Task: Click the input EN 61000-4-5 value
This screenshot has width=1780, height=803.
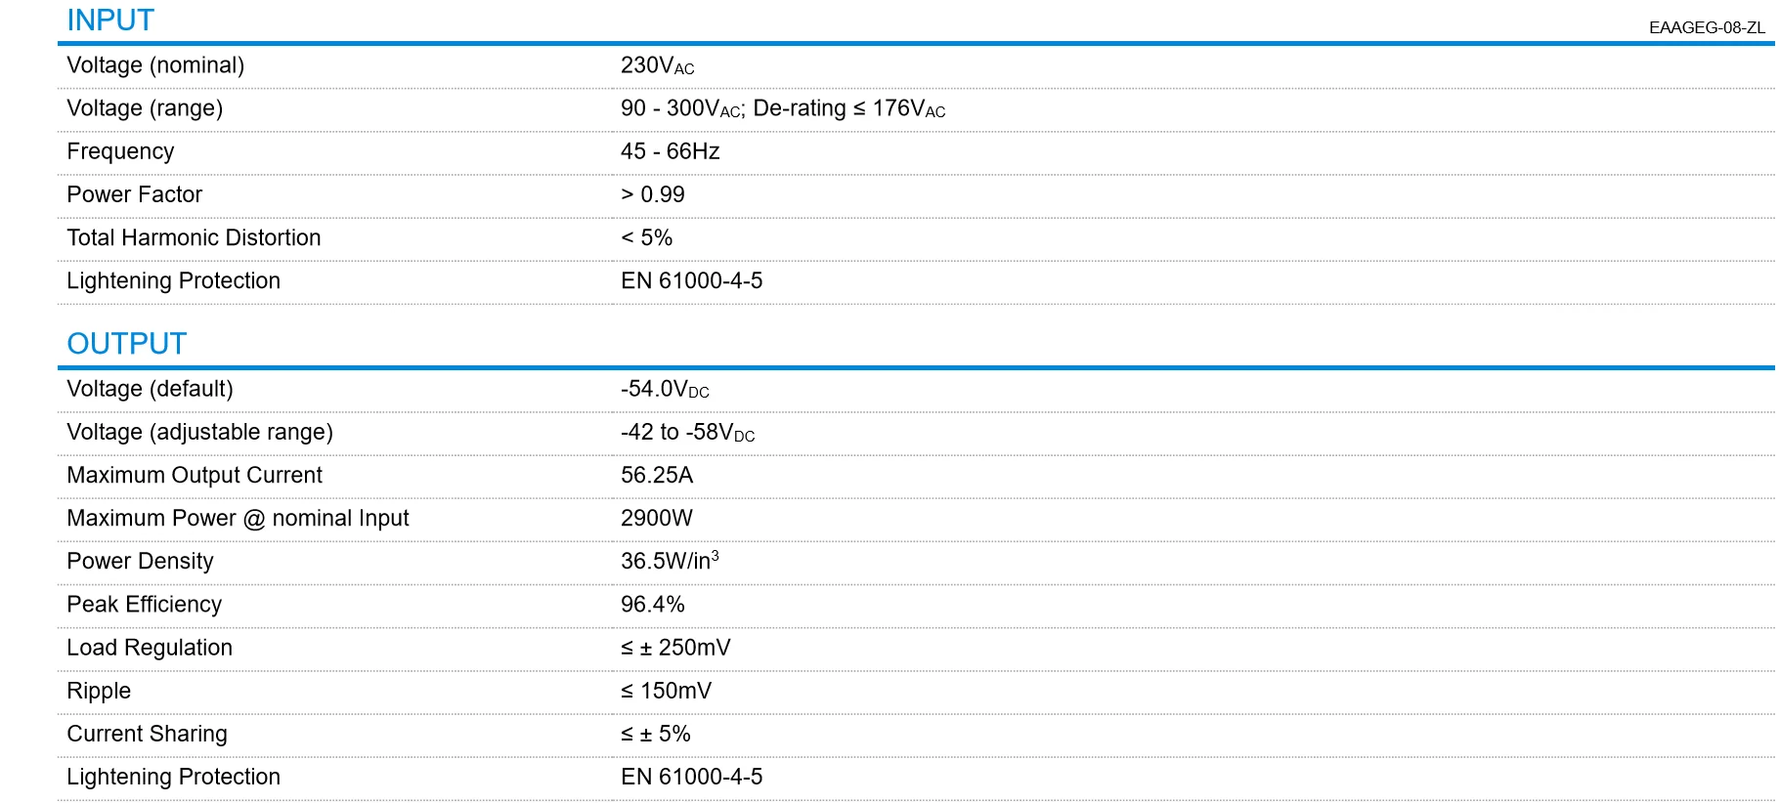Action: click(691, 280)
